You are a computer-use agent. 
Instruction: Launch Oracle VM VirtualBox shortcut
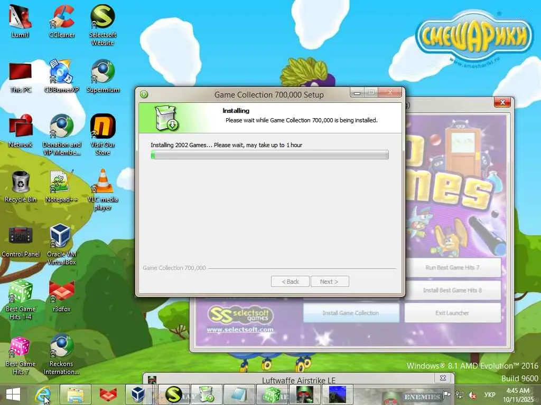61,245
